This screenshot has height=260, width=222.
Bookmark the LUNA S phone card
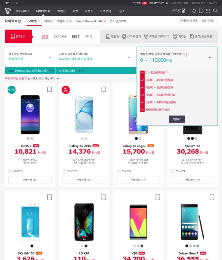[49, 89]
